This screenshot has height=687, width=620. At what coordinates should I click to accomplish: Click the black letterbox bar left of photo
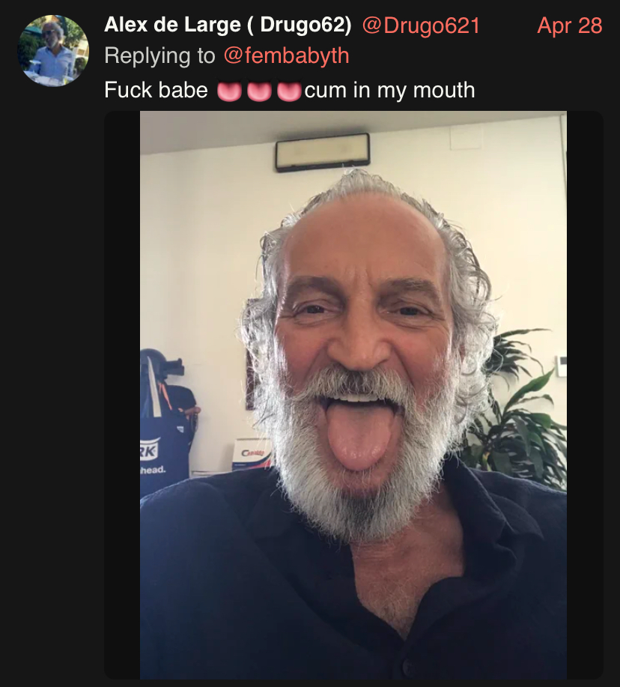tap(122, 395)
